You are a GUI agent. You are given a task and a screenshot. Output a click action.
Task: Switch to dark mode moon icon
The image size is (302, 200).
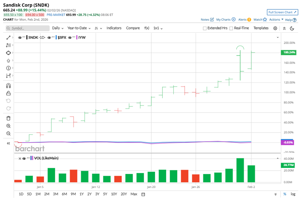point(292,28)
